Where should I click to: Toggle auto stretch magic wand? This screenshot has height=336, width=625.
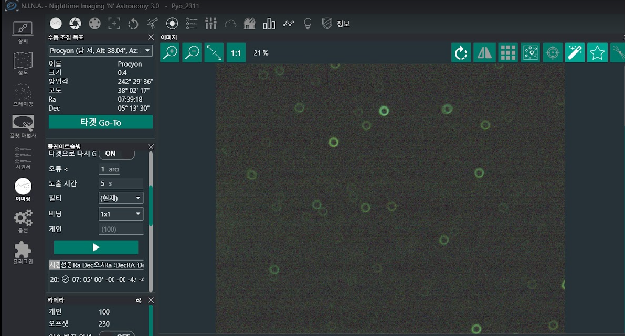tap(575, 52)
